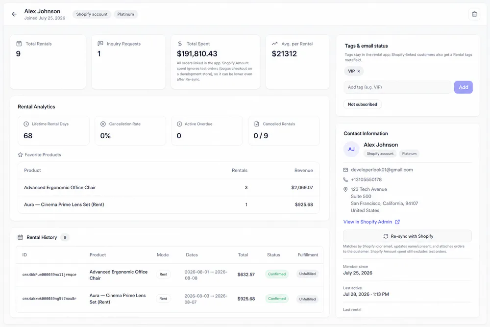Click the phone handset icon
This screenshot has height=327, width=490.
point(345,179)
